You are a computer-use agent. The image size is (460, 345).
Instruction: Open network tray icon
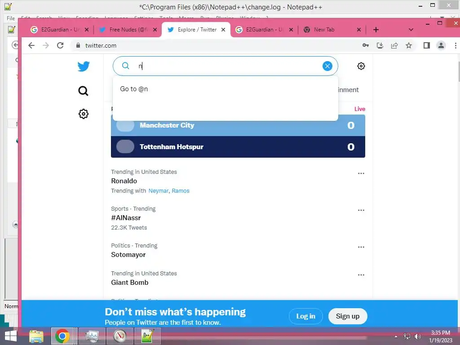coord(407,336)
